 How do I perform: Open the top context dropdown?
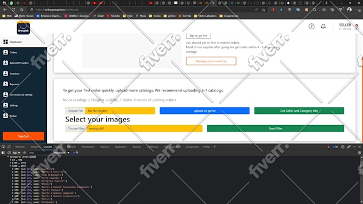(17, 152)
